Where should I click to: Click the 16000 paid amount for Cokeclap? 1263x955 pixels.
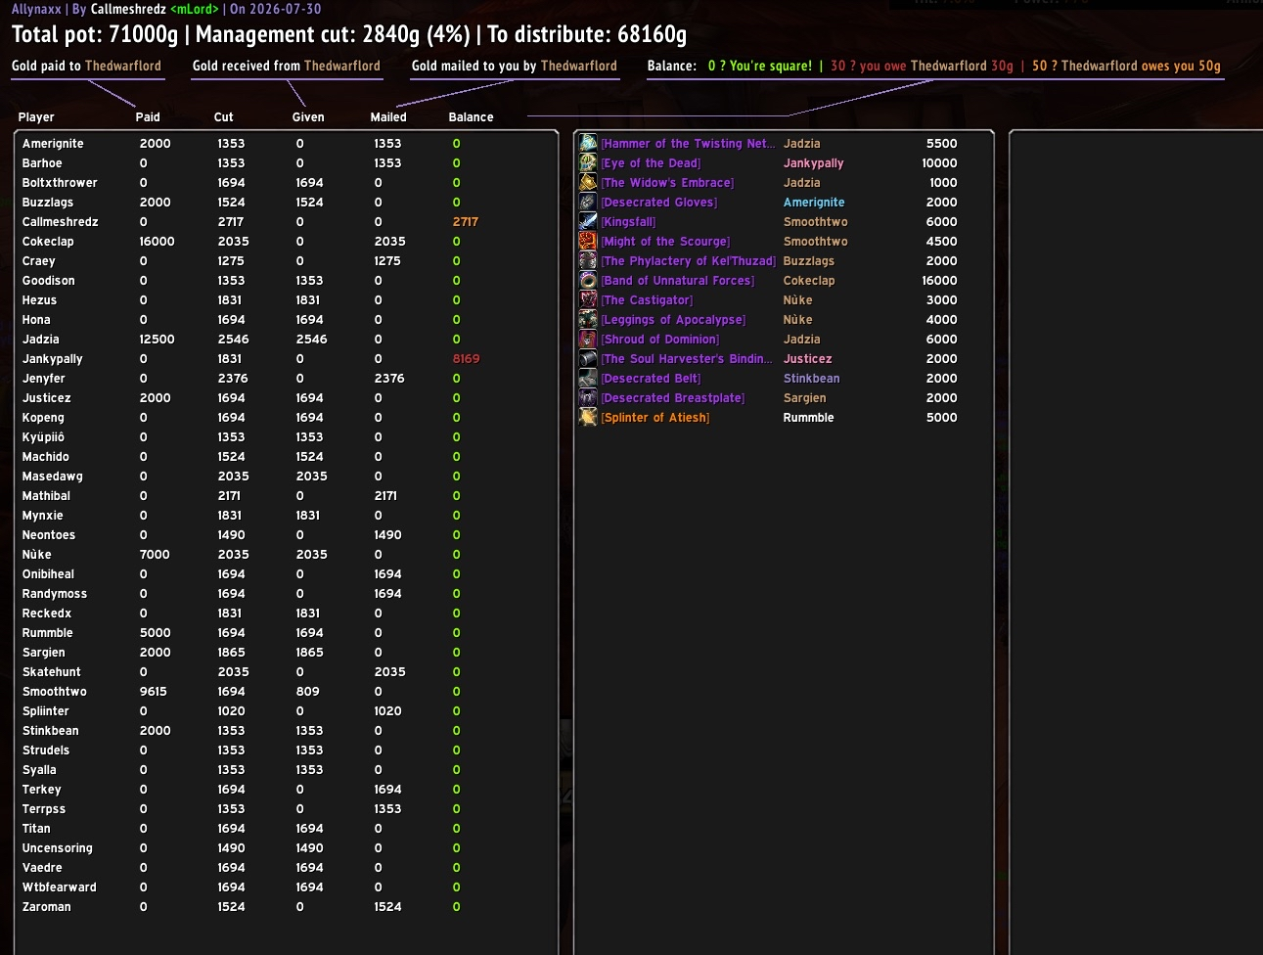[x=157, y=242]
